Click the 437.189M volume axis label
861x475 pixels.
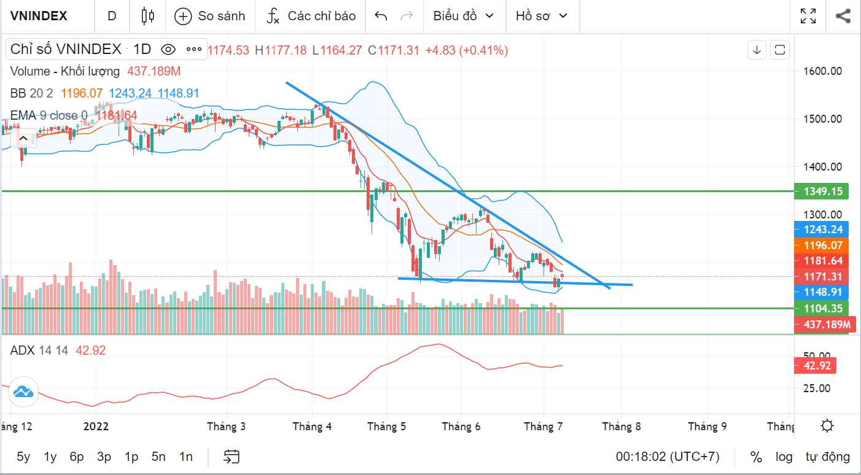pyautogui.click(x=825, y=324)
